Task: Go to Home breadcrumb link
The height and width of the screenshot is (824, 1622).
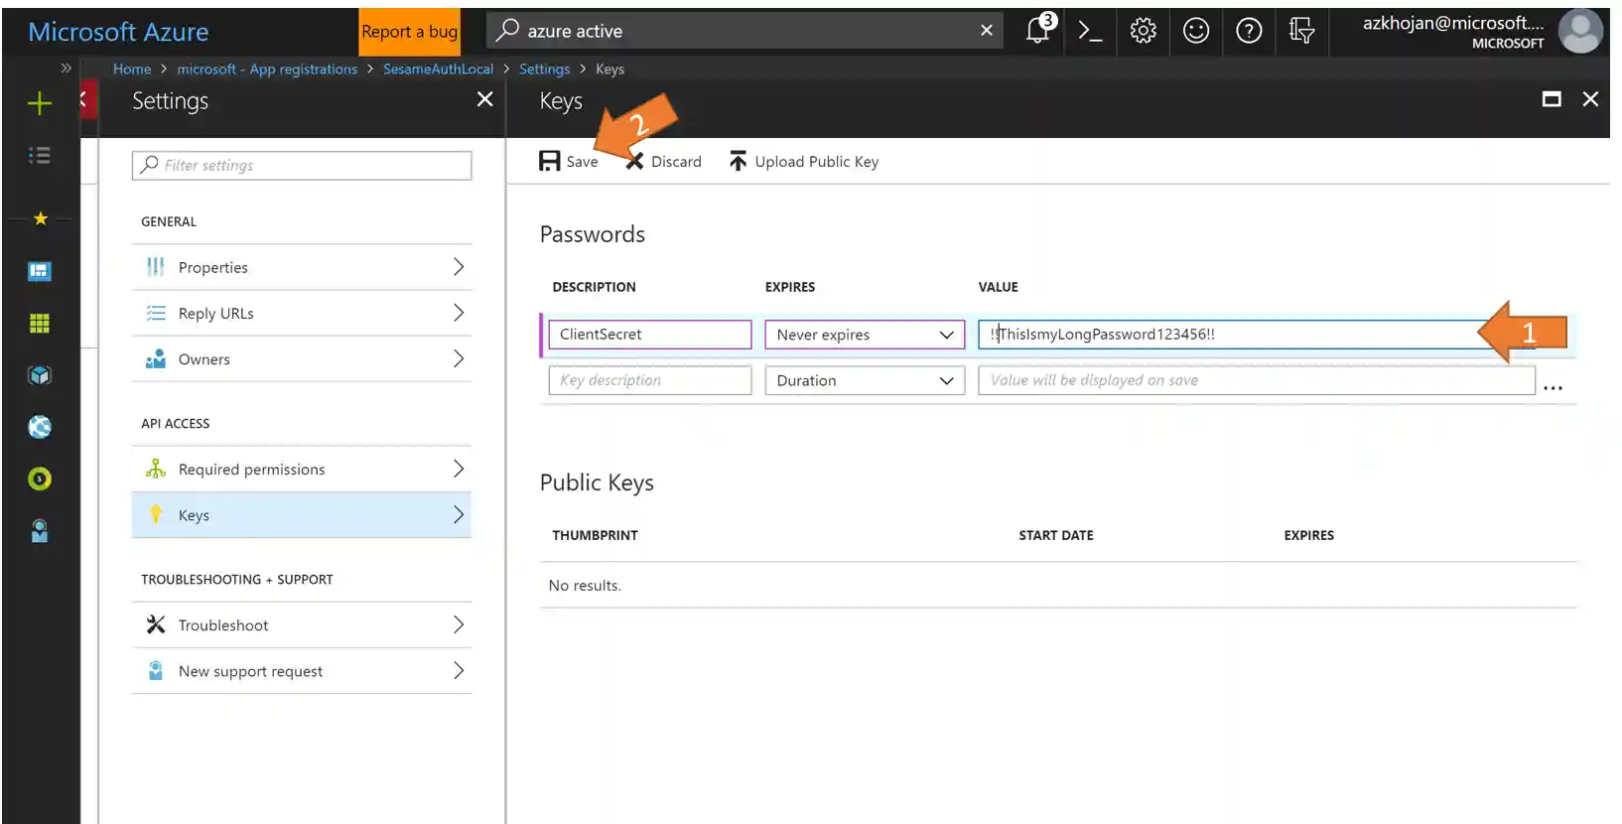Action: coord(132,69)
